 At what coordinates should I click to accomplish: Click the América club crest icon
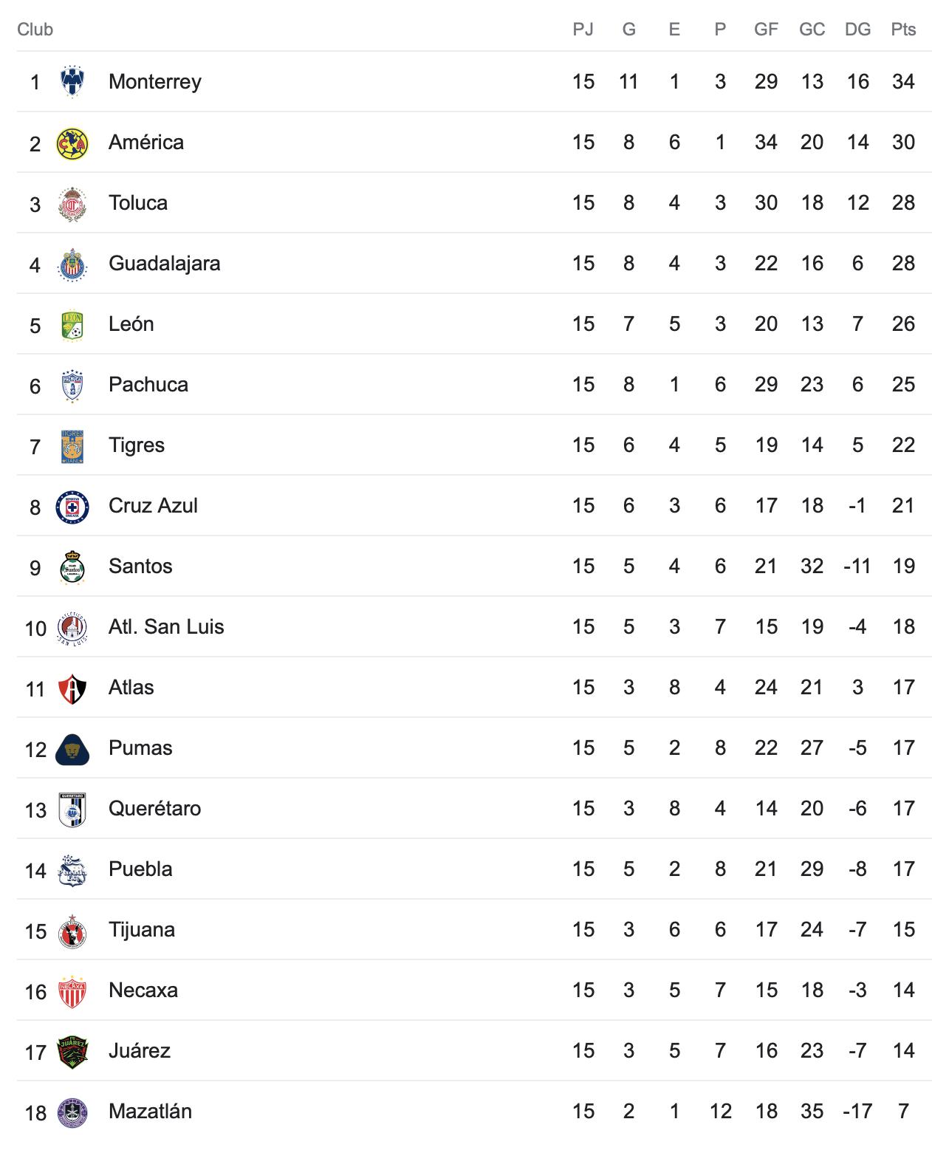coord(72,143)
